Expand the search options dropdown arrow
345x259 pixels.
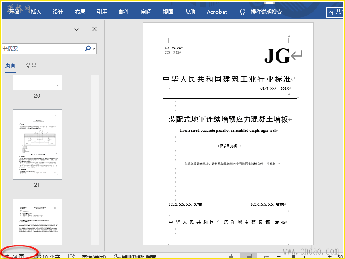(x=94, y=49)
